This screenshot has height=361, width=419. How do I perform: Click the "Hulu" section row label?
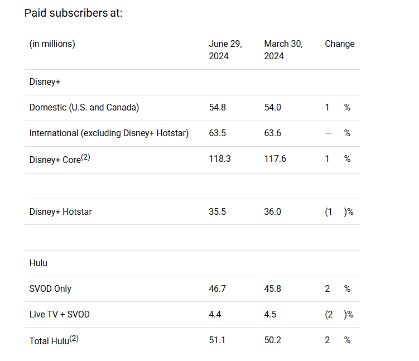38,263
